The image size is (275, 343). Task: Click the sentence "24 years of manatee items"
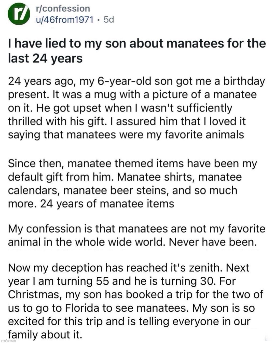107,203
